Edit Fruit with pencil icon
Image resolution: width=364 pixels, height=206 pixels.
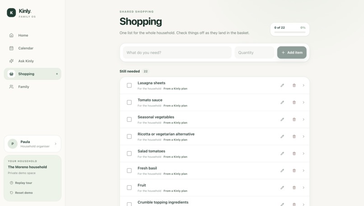[x=282, y=188]
